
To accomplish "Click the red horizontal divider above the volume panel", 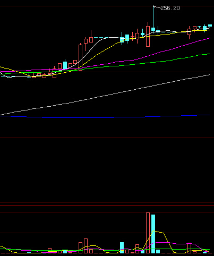I will (107, 206).
